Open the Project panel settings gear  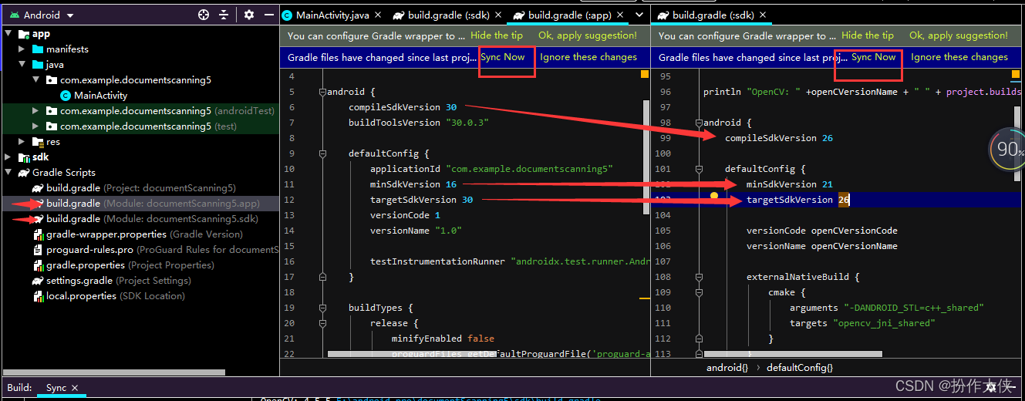point(249,15)
